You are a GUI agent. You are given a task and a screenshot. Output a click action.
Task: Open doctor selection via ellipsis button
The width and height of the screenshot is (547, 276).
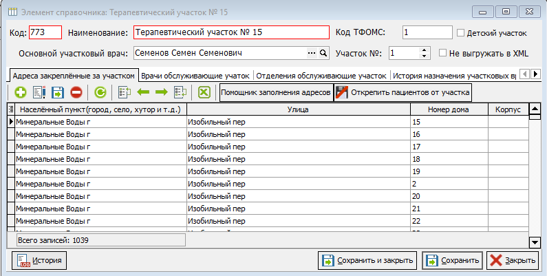(311, 54)
